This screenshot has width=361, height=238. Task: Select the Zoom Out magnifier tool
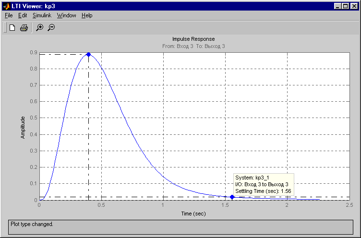[x=51, y=28]
